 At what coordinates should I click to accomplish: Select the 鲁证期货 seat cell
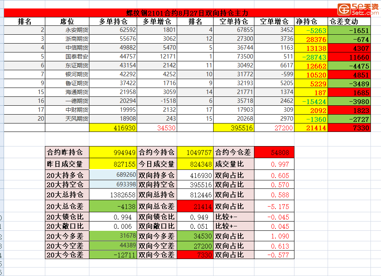67,83
